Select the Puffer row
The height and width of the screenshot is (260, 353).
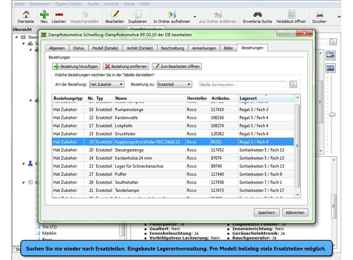pos(173,174)
